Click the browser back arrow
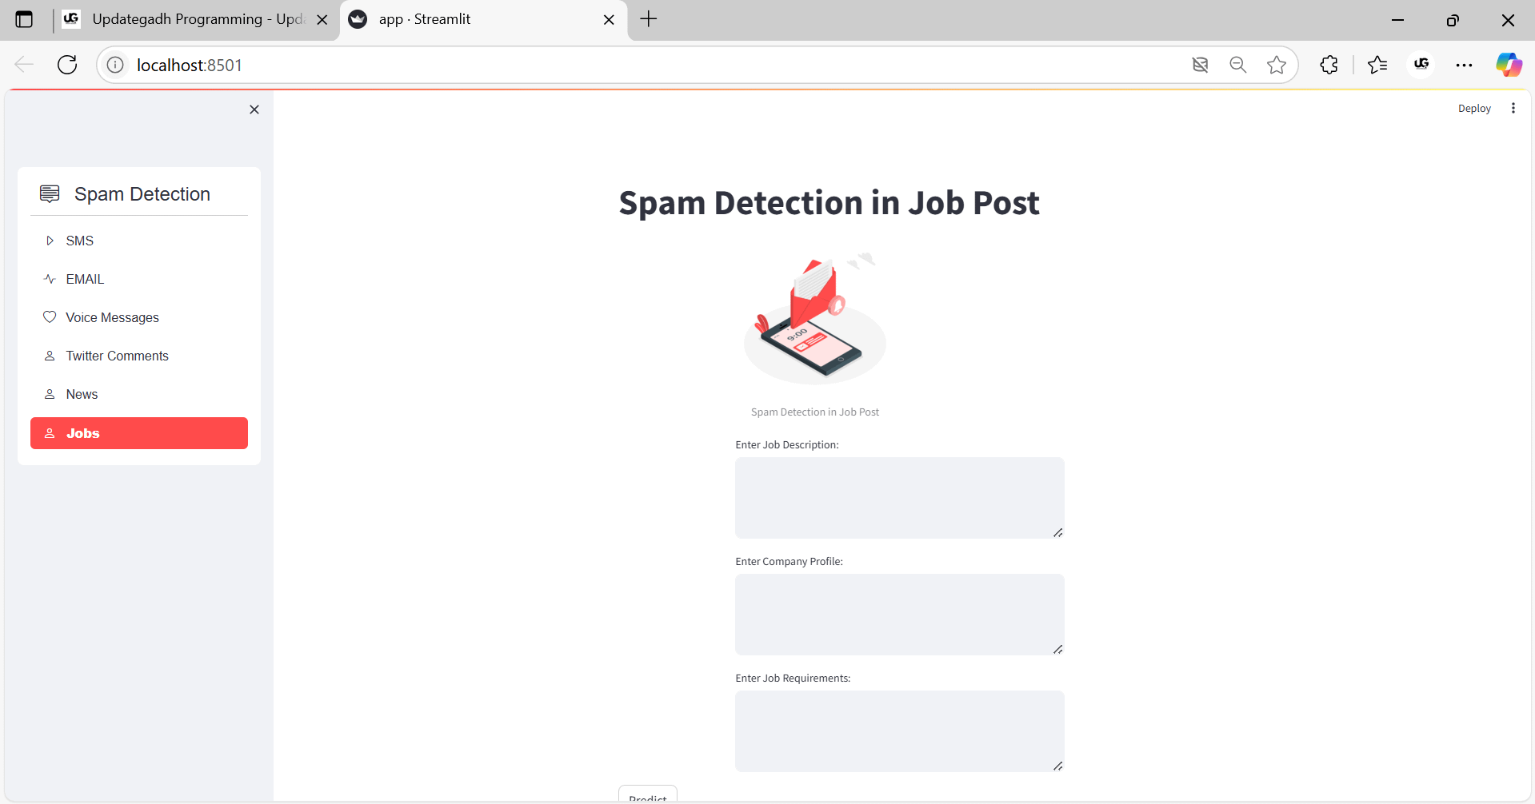The height and width of the screenshot is (804, 1535). [x=23, y=65]
